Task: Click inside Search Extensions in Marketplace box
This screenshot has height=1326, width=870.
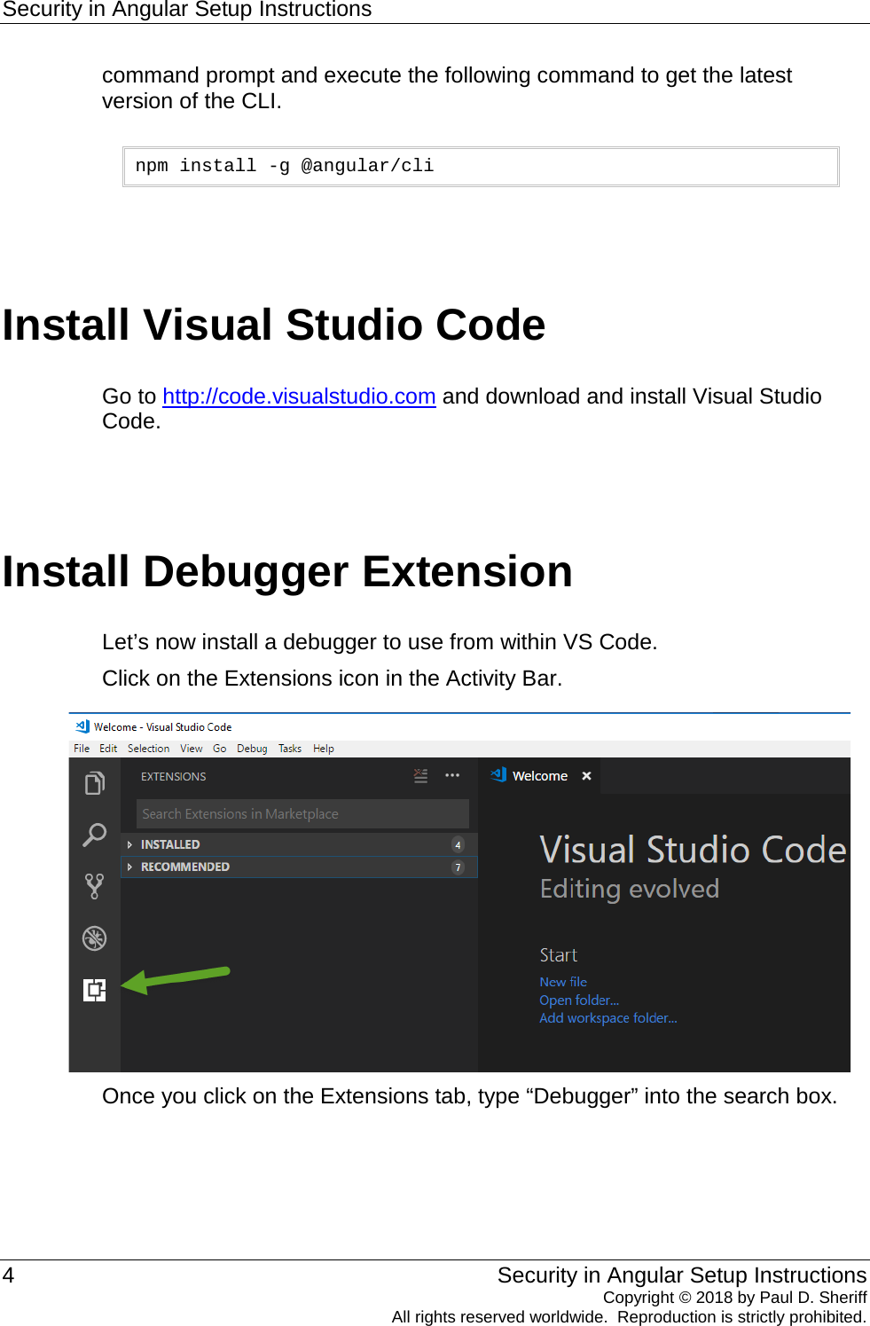Action: coord(302,813)
